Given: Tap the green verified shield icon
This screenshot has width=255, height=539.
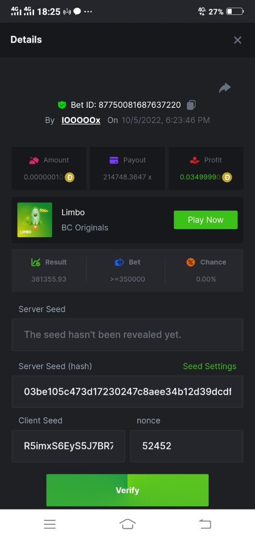Looking at the screenshot, I should [62, 105].
